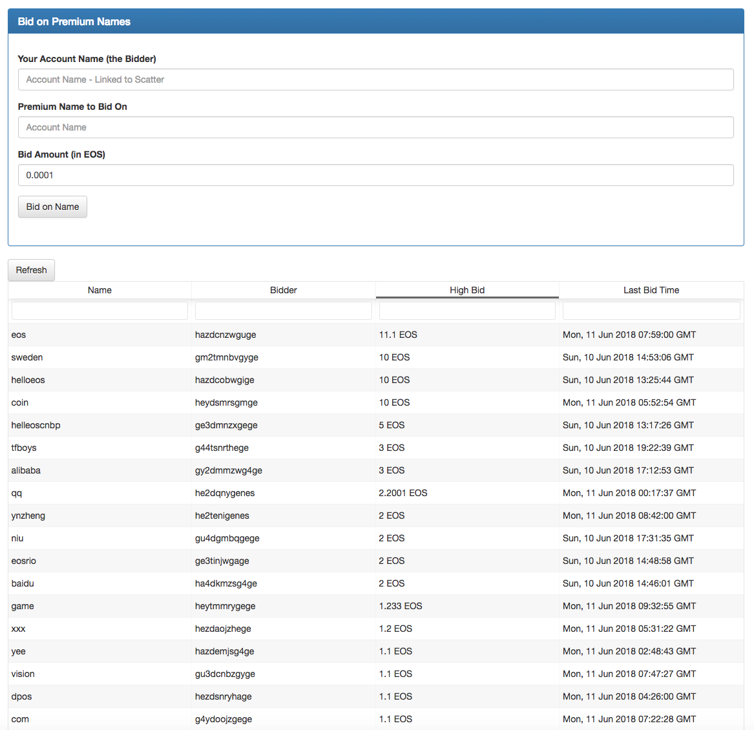
Task: Focus the Premium Name to Bid On field
Action: tap(376, 127)
